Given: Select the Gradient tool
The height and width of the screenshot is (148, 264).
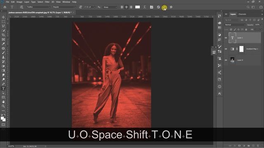Looking at the screenshot, I should click(x=3, y=70).
